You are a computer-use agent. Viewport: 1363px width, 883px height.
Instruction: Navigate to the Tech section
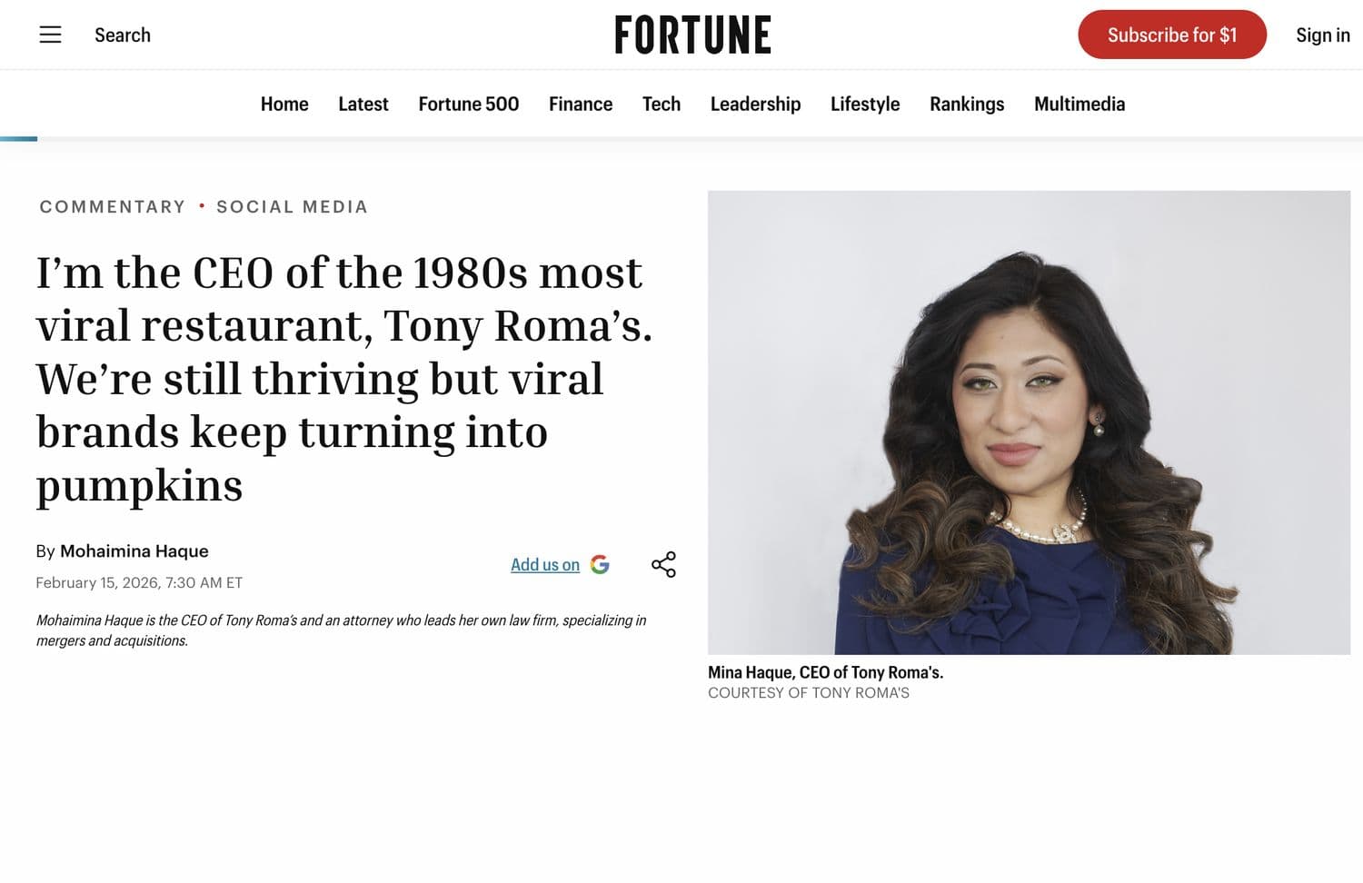662,104
